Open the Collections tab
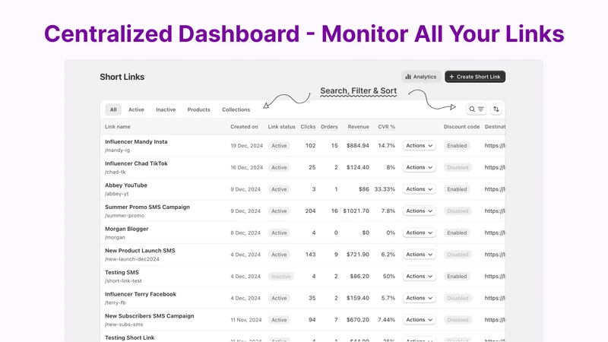Image resolution: width=608 pixels, height=342 pixels. click(x=236, y=109)
